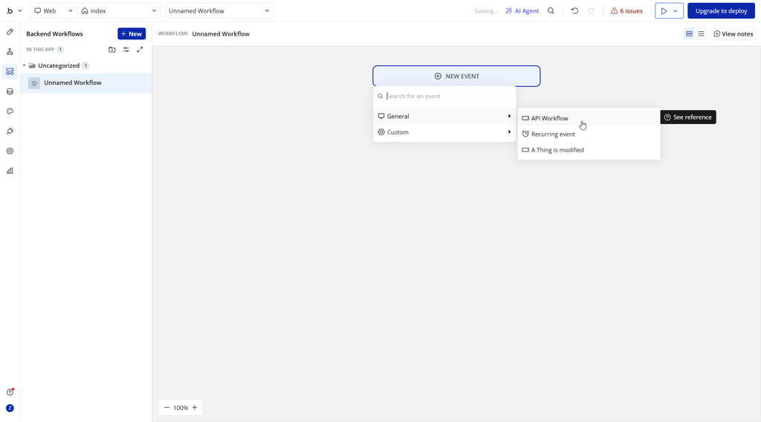This screenshot has width=761, height=422.
Task: Open the Workflow tab icon in sidebar
Action: [10, 52]
